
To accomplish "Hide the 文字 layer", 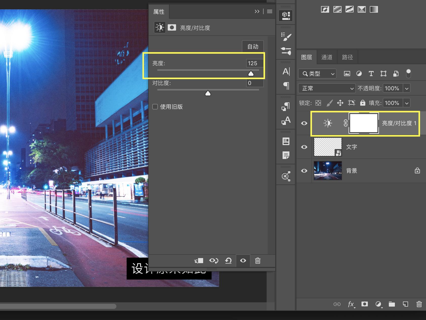I will [304, 147].
